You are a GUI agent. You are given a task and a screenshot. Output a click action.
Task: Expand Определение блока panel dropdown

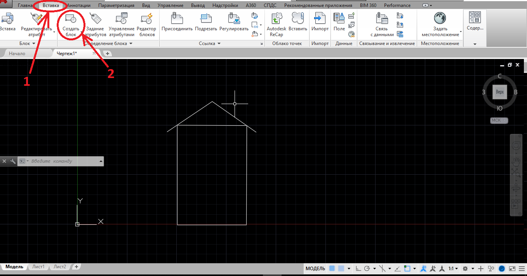tap(131, 44)
